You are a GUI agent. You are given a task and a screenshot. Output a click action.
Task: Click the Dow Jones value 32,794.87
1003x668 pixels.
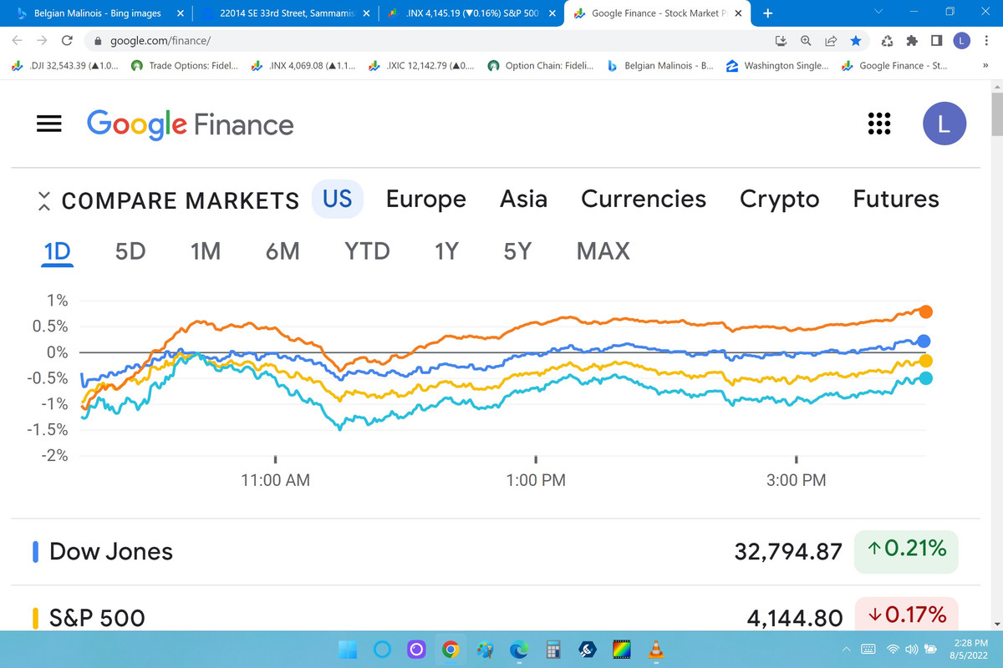(788, 551)
